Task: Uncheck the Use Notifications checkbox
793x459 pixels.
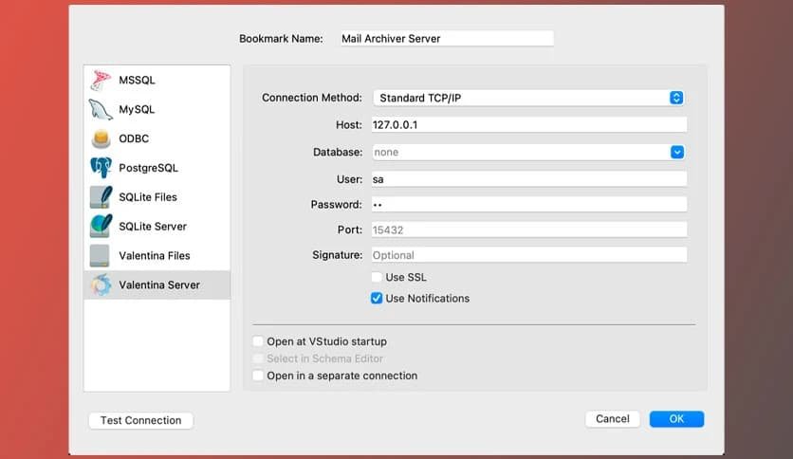Action: click(x=377, y=299)
